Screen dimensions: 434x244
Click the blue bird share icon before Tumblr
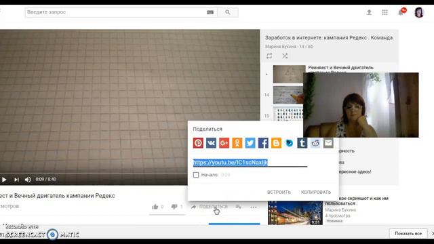289,143
